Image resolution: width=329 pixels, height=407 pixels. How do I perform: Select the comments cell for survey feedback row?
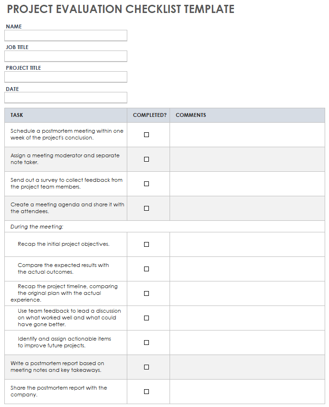coord(247,184)
